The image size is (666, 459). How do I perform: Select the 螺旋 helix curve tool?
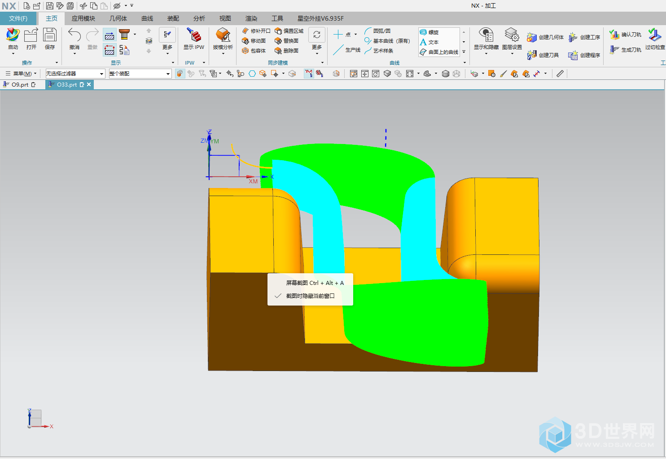pyautogui.click(x=429, y=32)
